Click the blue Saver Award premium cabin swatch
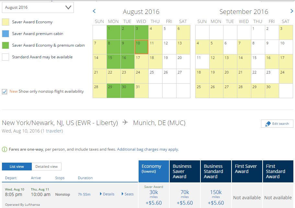Viewport: 295px width, 208px height. click(6, 34)
